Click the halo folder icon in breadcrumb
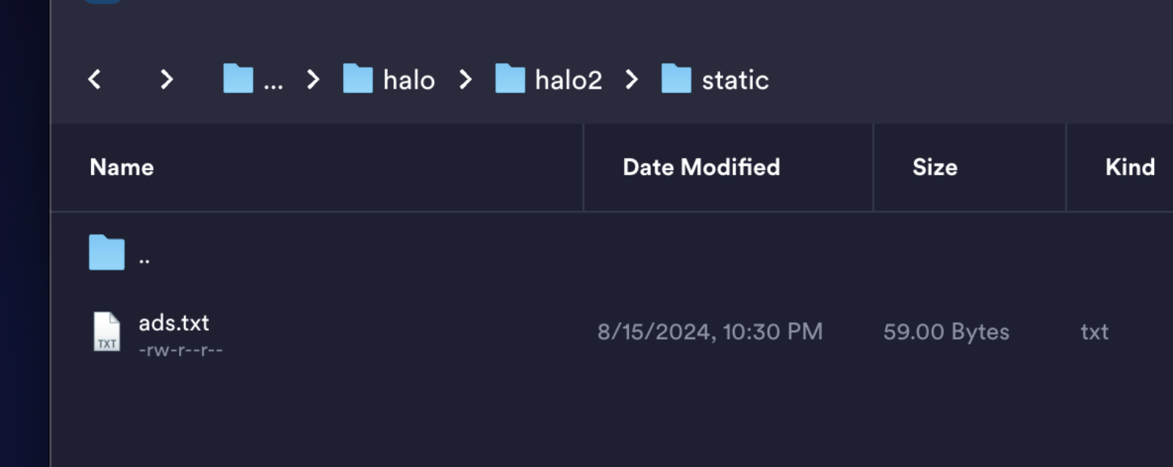This screenshot has height=467, width=1173. tap(358, 78)
